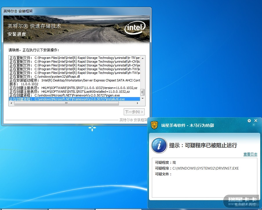Screen dimensions: 262x210
Task: Click the 可疑程度：高 text
Action: [x=165, y=163]
